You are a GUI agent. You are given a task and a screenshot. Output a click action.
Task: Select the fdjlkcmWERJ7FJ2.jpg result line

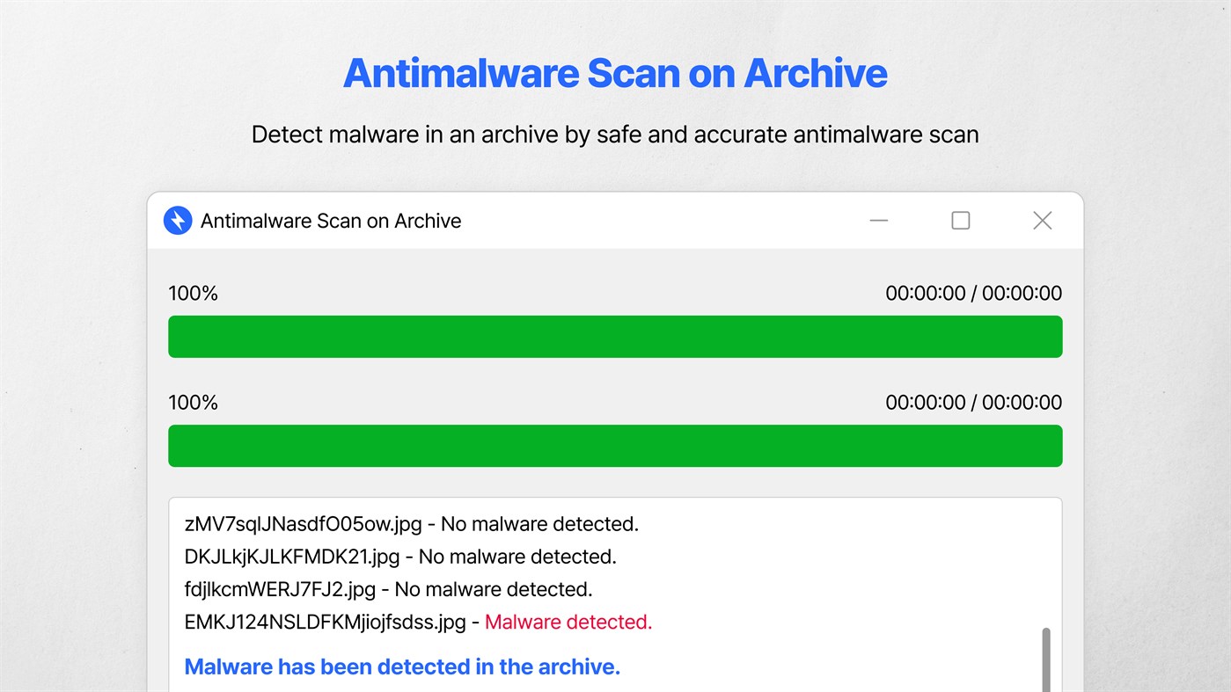coord(388,589)
